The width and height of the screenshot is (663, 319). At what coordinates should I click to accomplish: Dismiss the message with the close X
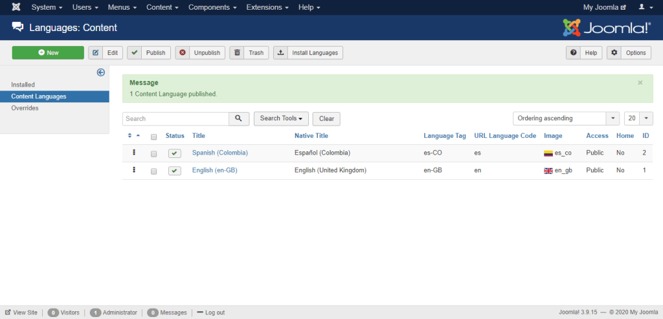[640, 83]
